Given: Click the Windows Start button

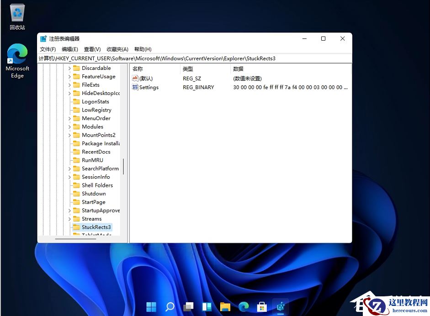Looking at the screenshot, I should [151, 307].
